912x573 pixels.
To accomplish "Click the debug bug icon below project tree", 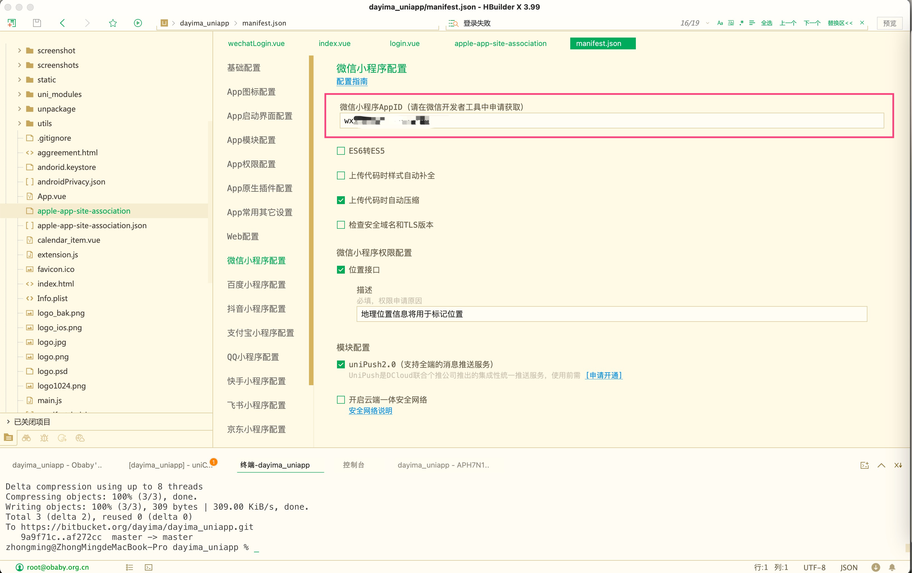I will (x=44, y=438).
